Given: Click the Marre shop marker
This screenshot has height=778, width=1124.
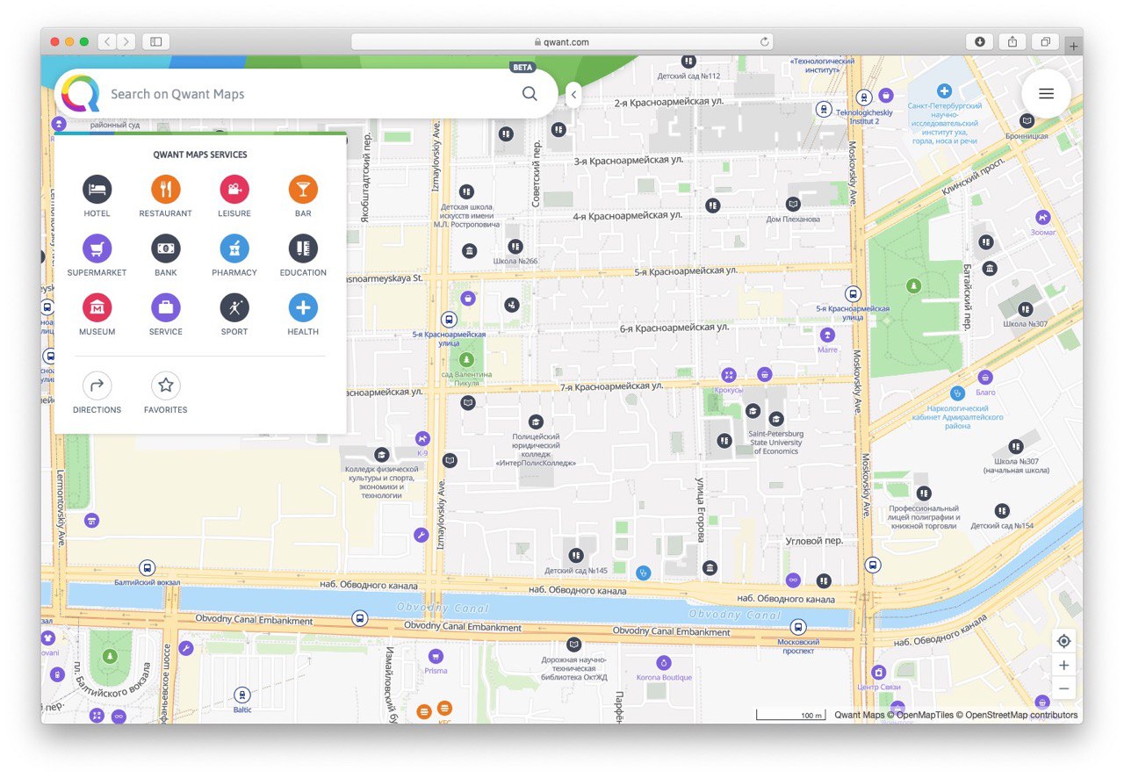Looking at the screenshot, I should (x=826, y=335).
